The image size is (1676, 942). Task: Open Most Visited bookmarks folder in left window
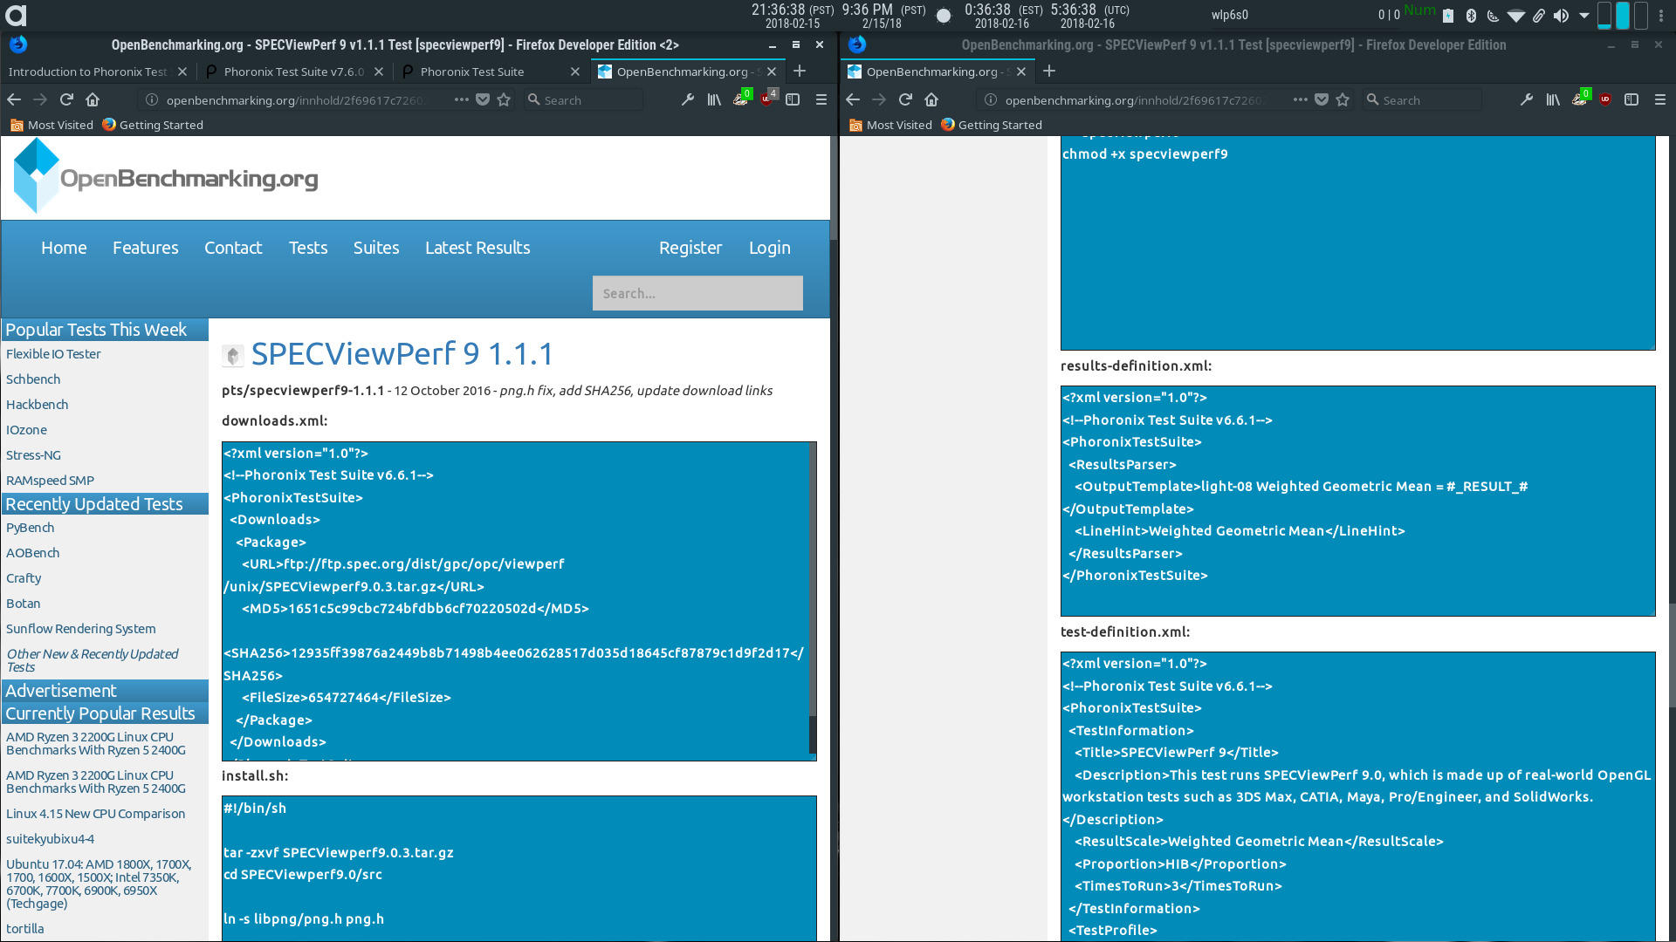pyautogui.click(x=52, y=125)
